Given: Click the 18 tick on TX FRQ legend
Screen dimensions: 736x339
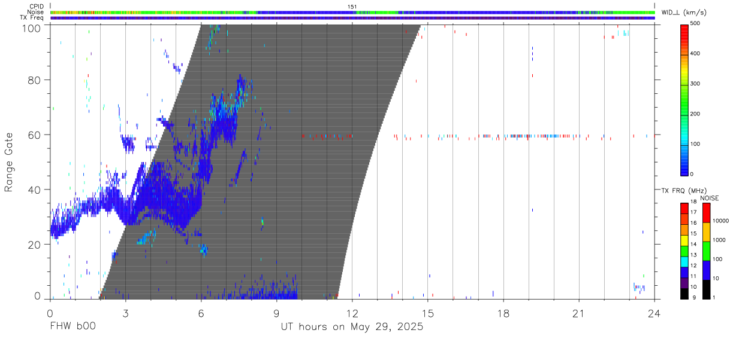Looking at the screenshot, I should point(695,202).
